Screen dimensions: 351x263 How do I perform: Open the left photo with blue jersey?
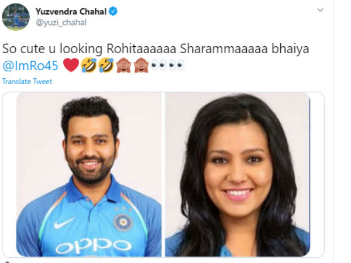[x=89, y=174]
